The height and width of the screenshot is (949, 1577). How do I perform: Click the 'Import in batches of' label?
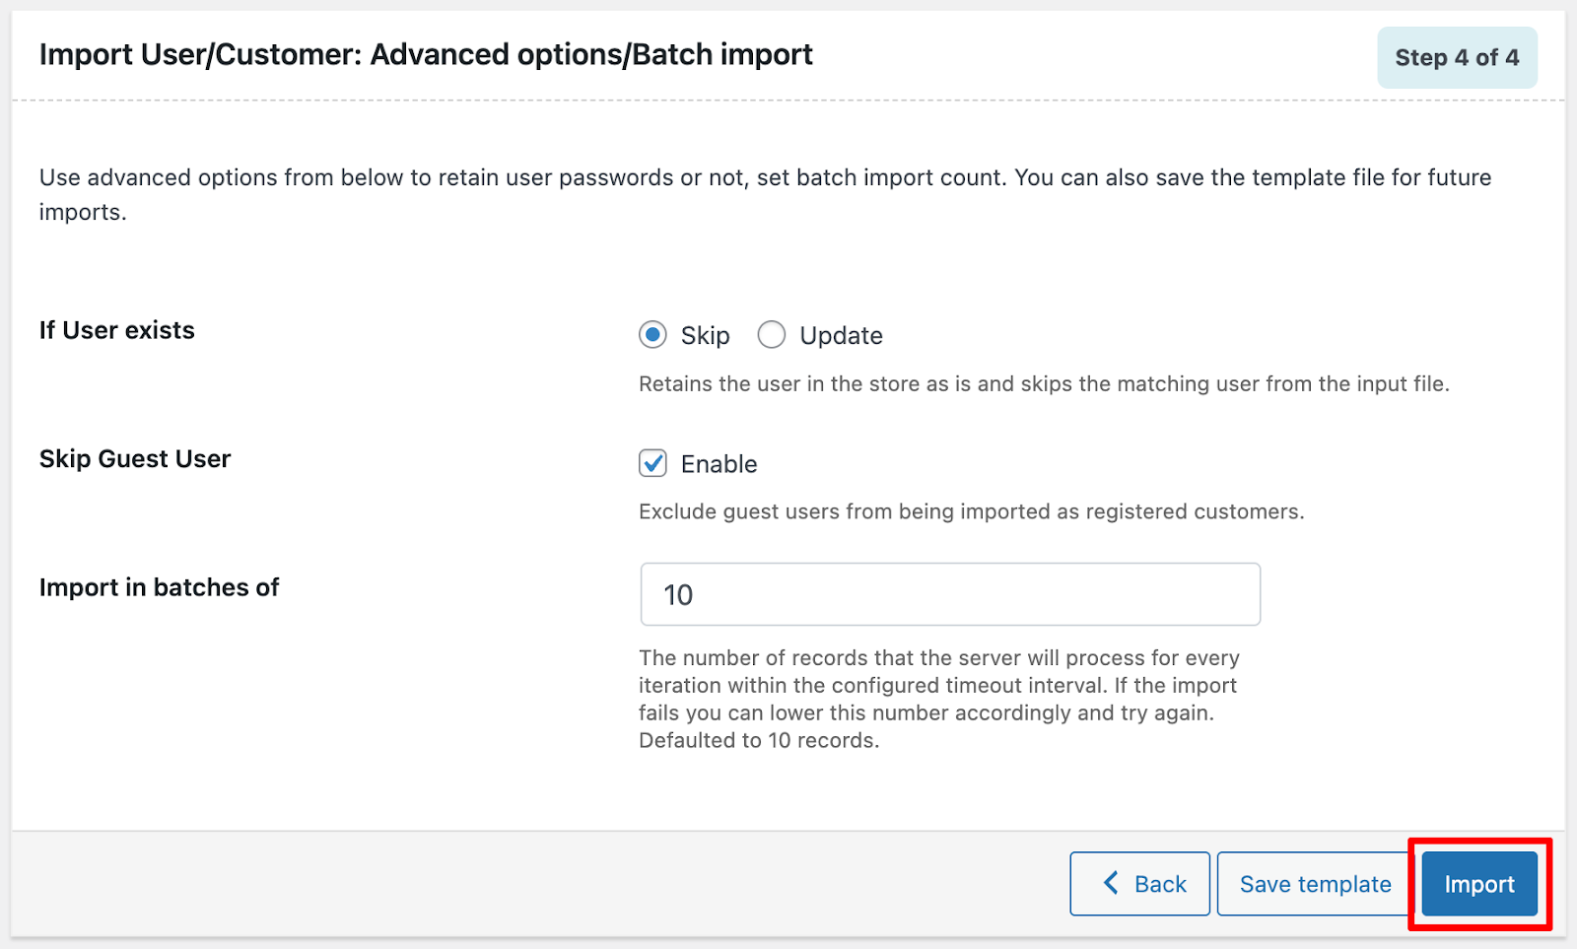(160, 587)
